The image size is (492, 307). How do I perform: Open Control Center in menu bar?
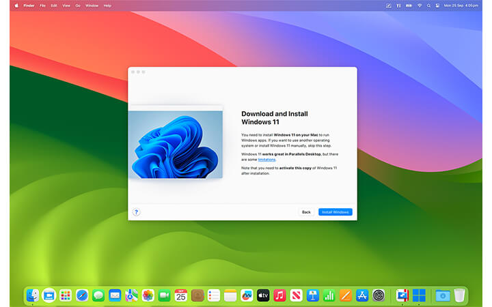(x=437, y=5)
